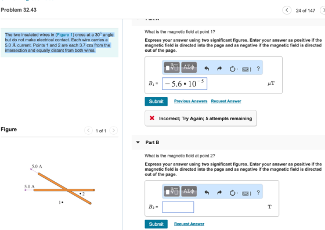Click Request Answer link for Part A
The image size is (325, 230).
pyautogui.click(x=226, y=101)
